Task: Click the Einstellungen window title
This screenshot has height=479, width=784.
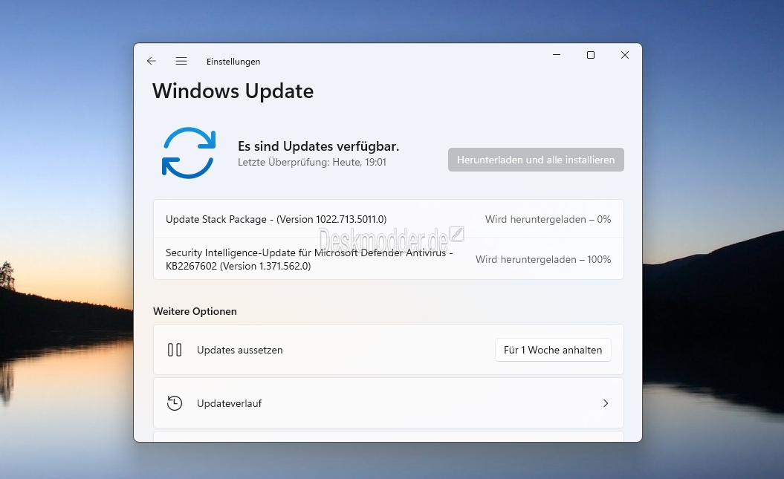Action: coord(233,62)
